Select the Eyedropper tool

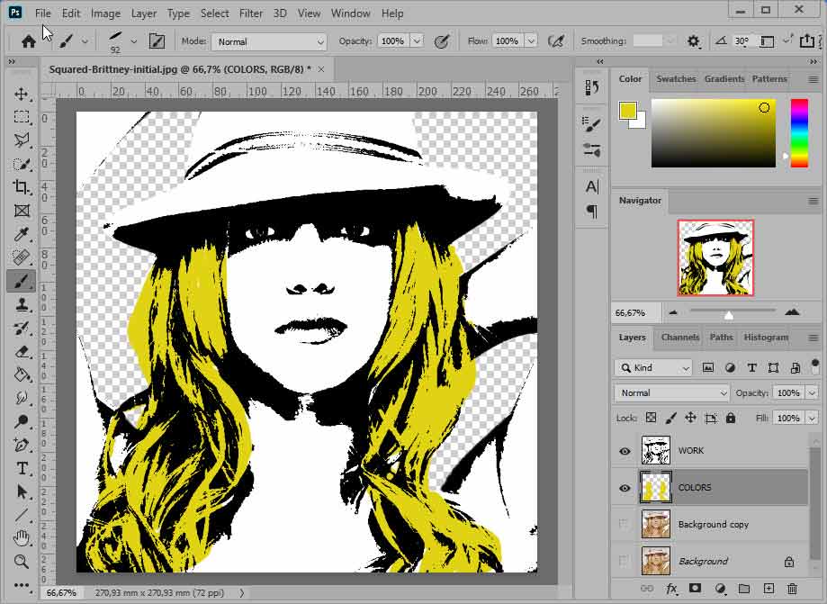[x=21, y=234]
